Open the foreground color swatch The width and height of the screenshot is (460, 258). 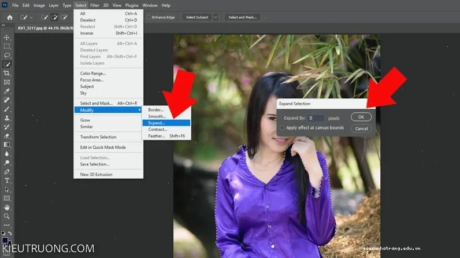click(5, 240)
